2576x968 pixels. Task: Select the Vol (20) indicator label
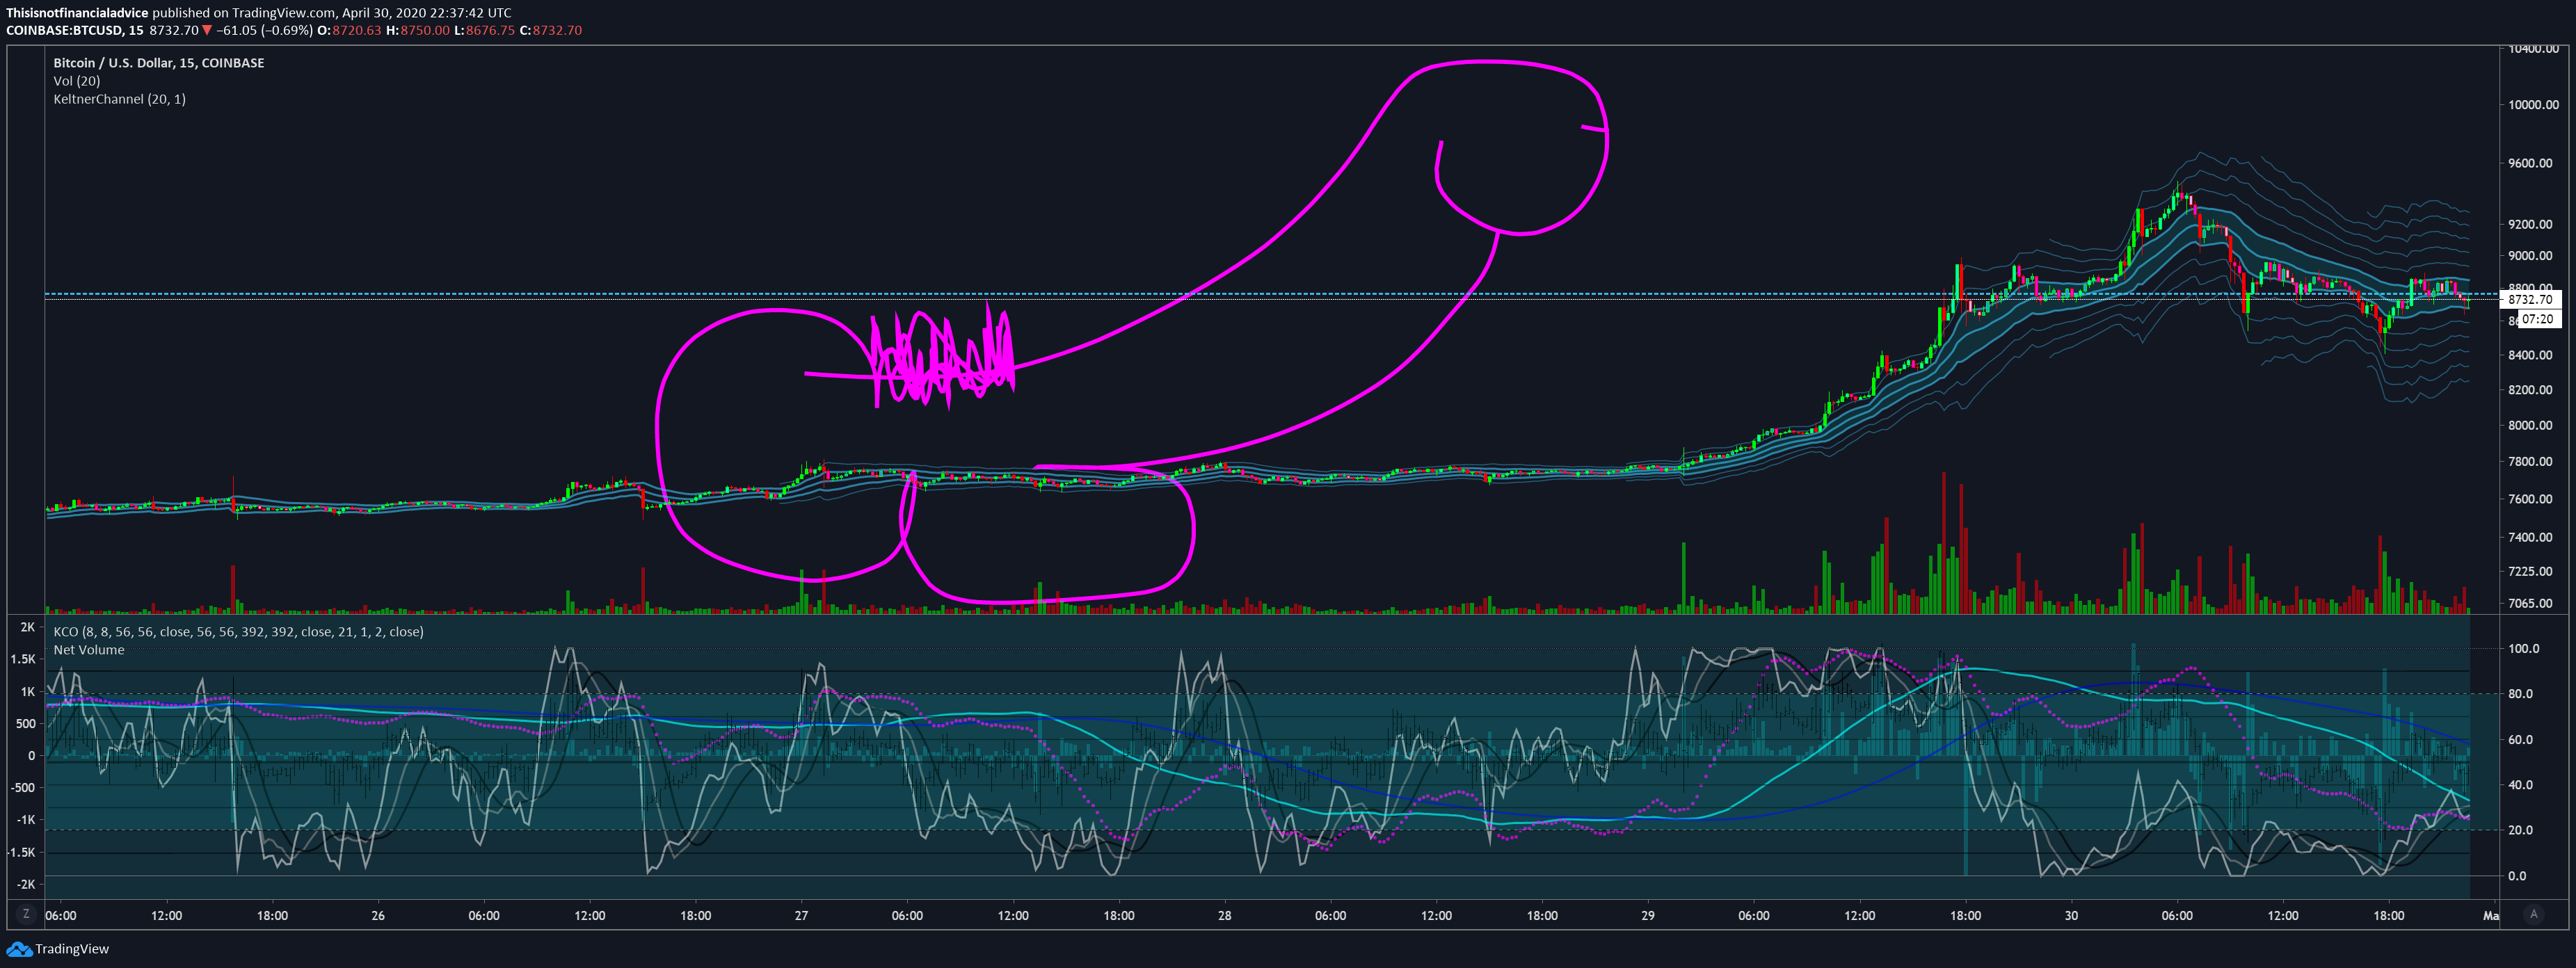pyautogui.click(x=77, y=80)
